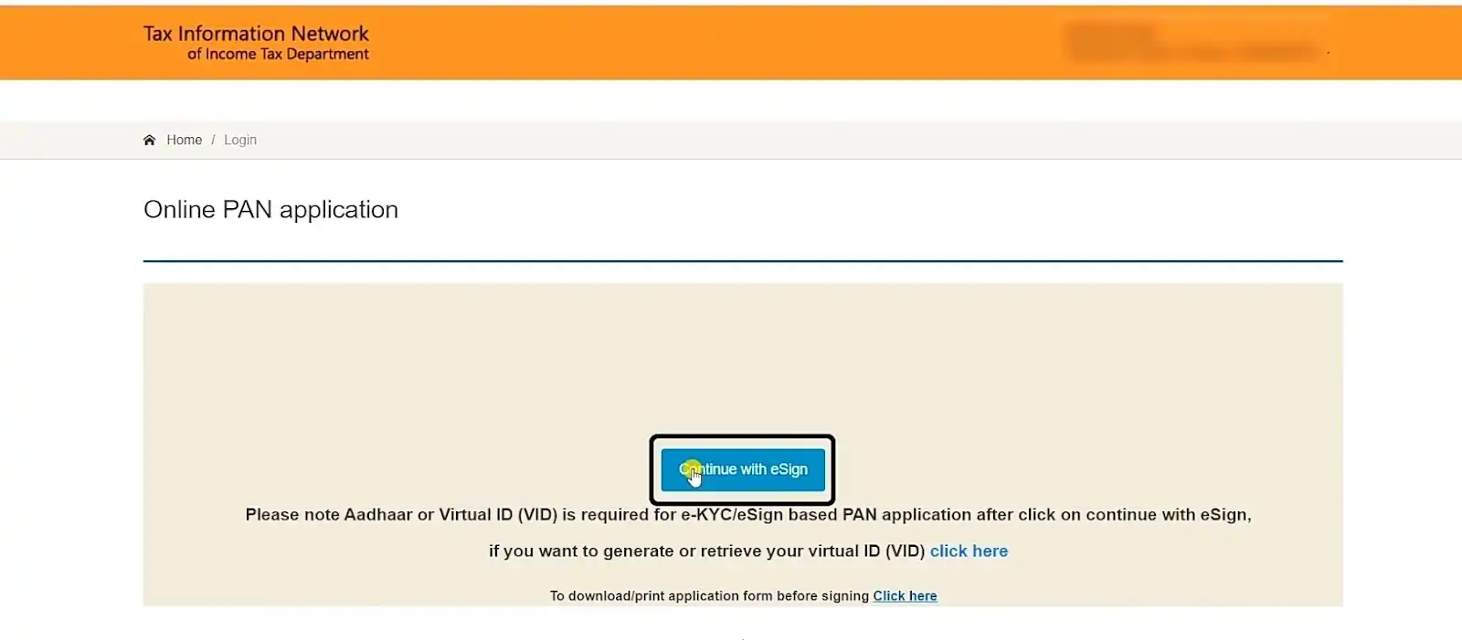Click the To download/print application form text
The height and width of the screenshot is (640, 1462).
pyautogui.click(x=709, y=596)
